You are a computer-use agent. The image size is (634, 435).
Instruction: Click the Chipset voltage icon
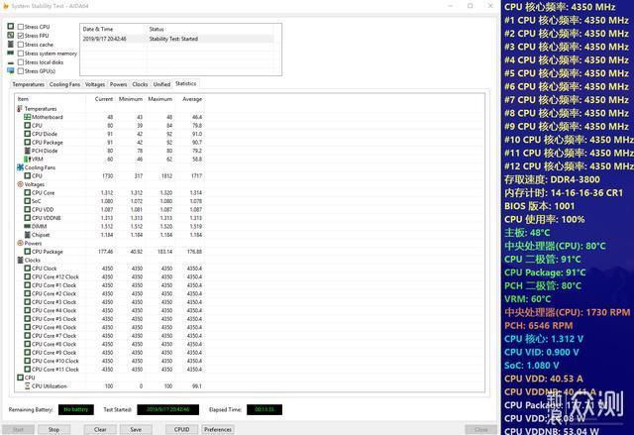click(x=27, y=235)
